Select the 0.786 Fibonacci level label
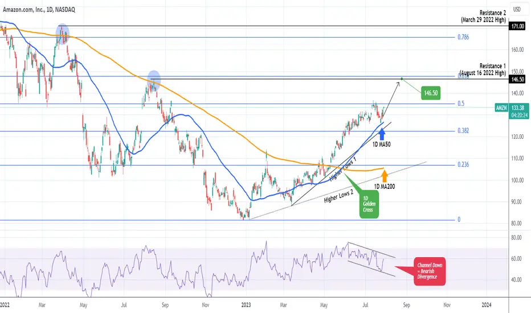The height and width of the screenshot is (313, 531). [x=463, y=37]
